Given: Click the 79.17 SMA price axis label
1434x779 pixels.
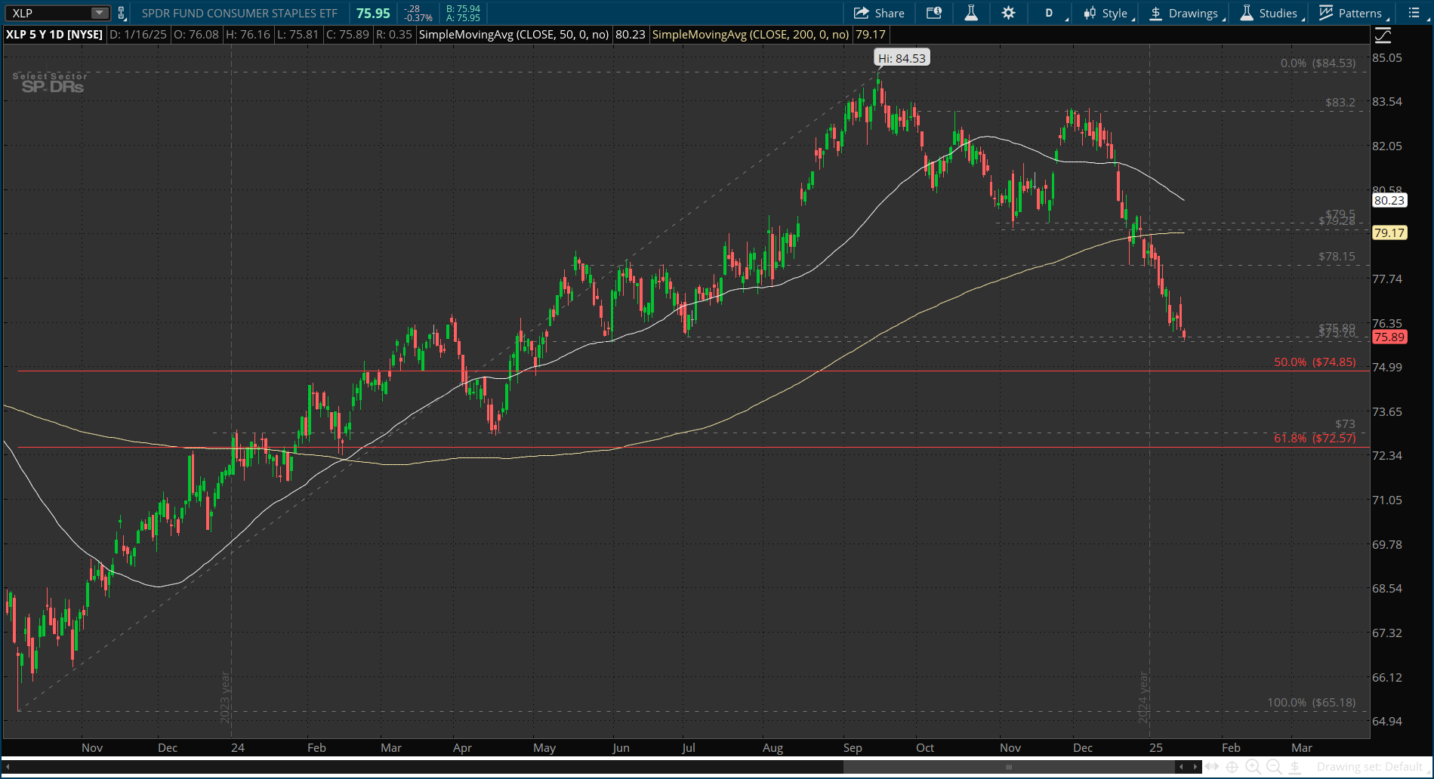Looking at the screenshot, I should pyautogui.click(x=1389, y=232).
